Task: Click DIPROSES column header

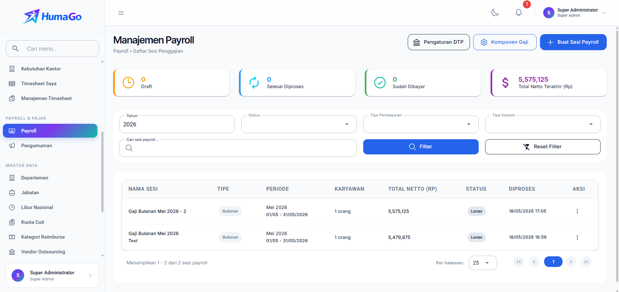Action: click(522, 189)
